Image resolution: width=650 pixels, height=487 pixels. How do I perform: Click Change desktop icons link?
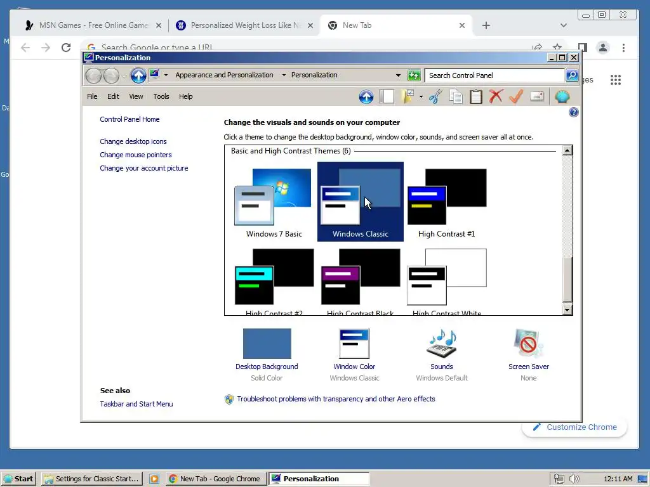click(133, 141)
